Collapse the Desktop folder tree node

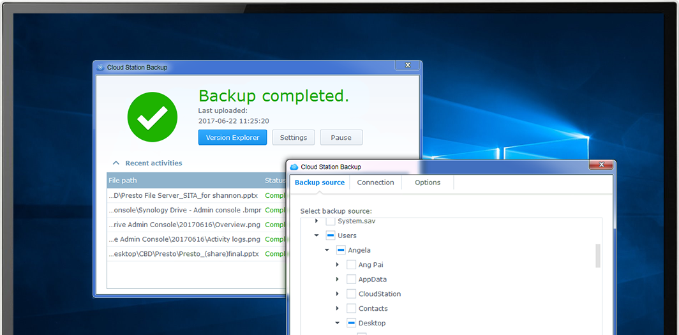point(338,324)
